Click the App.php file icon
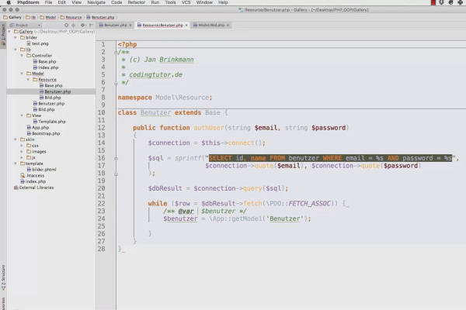The height and width of the screenshot is (310, 466). [x=29, y=127]
